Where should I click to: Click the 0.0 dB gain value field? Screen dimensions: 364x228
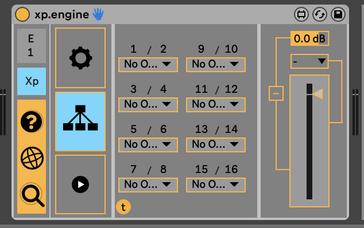[x=309, y=38]
